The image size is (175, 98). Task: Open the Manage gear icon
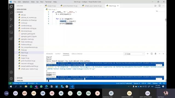click(11, 78)
